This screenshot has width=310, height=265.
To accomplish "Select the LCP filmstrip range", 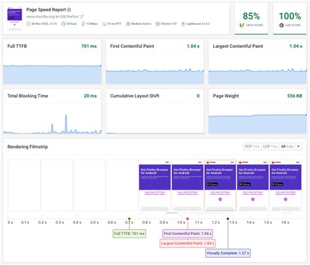I will click(270, 147).
